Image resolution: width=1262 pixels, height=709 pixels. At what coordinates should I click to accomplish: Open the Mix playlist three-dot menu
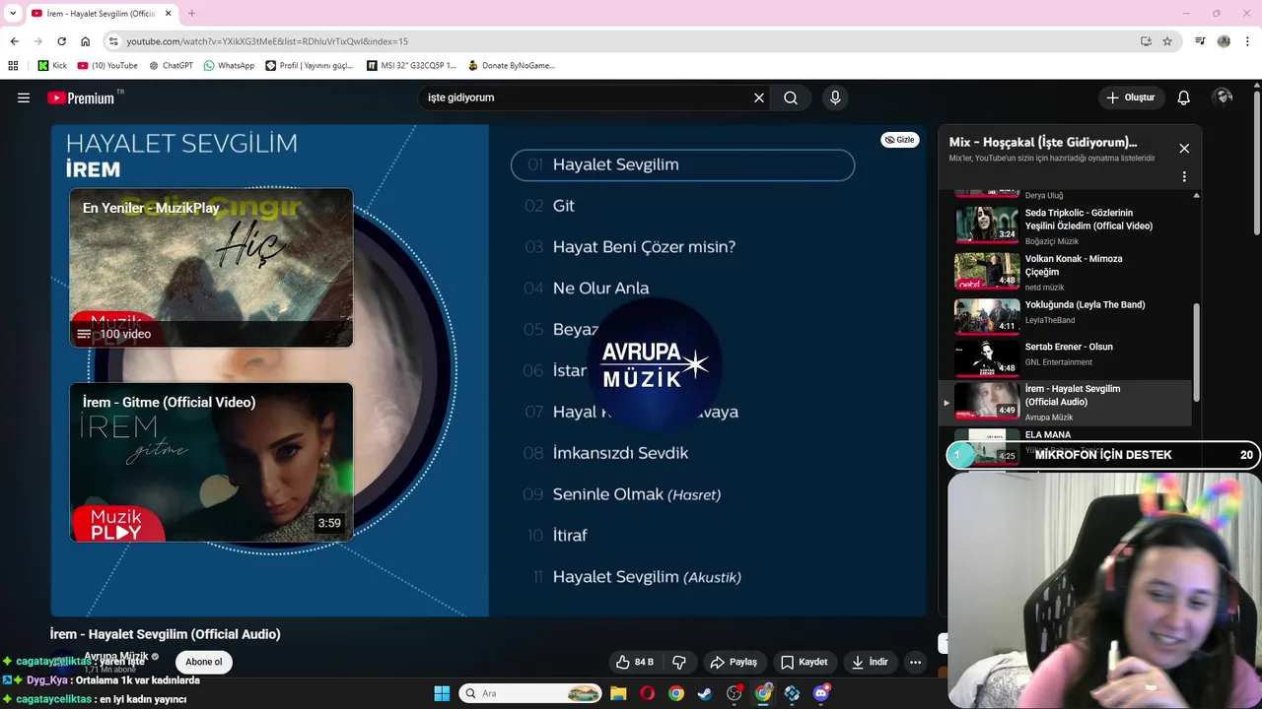pyautogui.click(x=1184, y=177)
